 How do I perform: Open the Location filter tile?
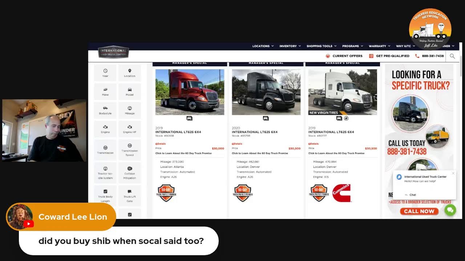click(130, 73)
